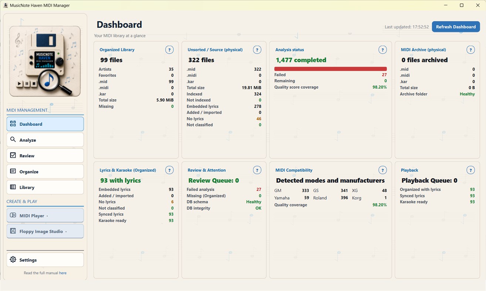Click Playback card help icon
Viewport: 486px width, 291px height.
coord(470,170)
